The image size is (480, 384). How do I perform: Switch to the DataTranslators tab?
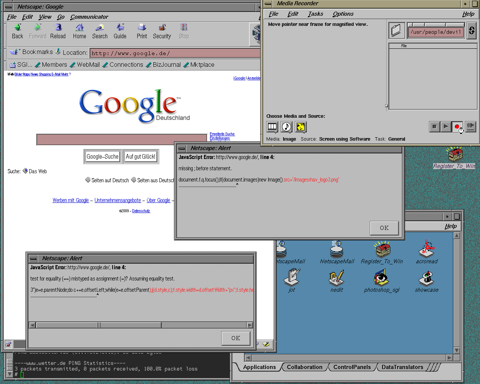coord(402,367)
